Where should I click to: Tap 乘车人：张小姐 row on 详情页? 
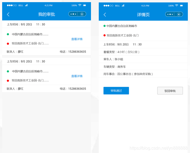(x=143, y=59)
